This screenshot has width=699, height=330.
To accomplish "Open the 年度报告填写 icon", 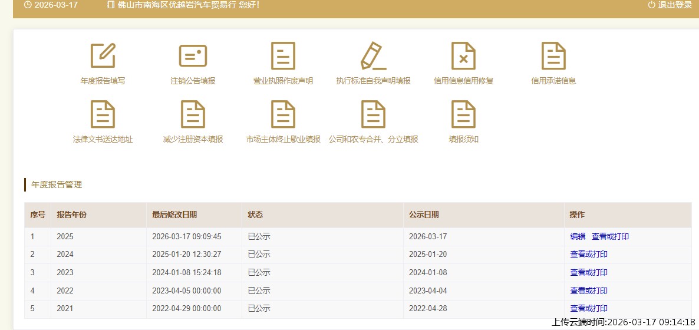I will click(x=103, y=56).
